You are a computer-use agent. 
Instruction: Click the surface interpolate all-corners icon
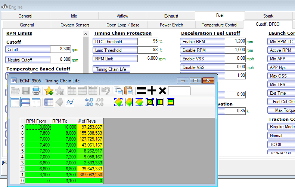(118, 103)
